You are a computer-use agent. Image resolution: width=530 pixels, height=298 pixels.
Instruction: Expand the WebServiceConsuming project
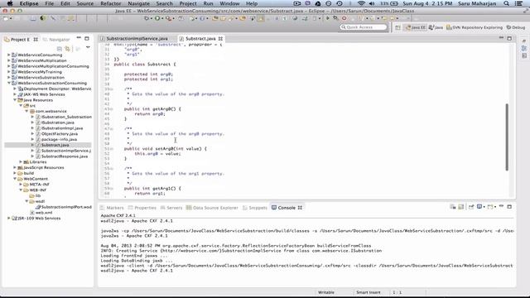[9, 55]
